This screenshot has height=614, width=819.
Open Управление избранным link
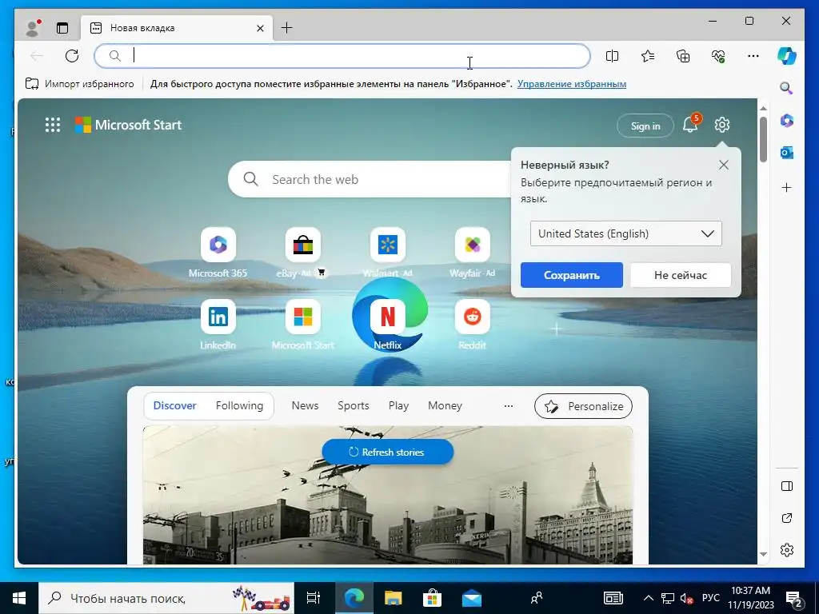[571, 84]
